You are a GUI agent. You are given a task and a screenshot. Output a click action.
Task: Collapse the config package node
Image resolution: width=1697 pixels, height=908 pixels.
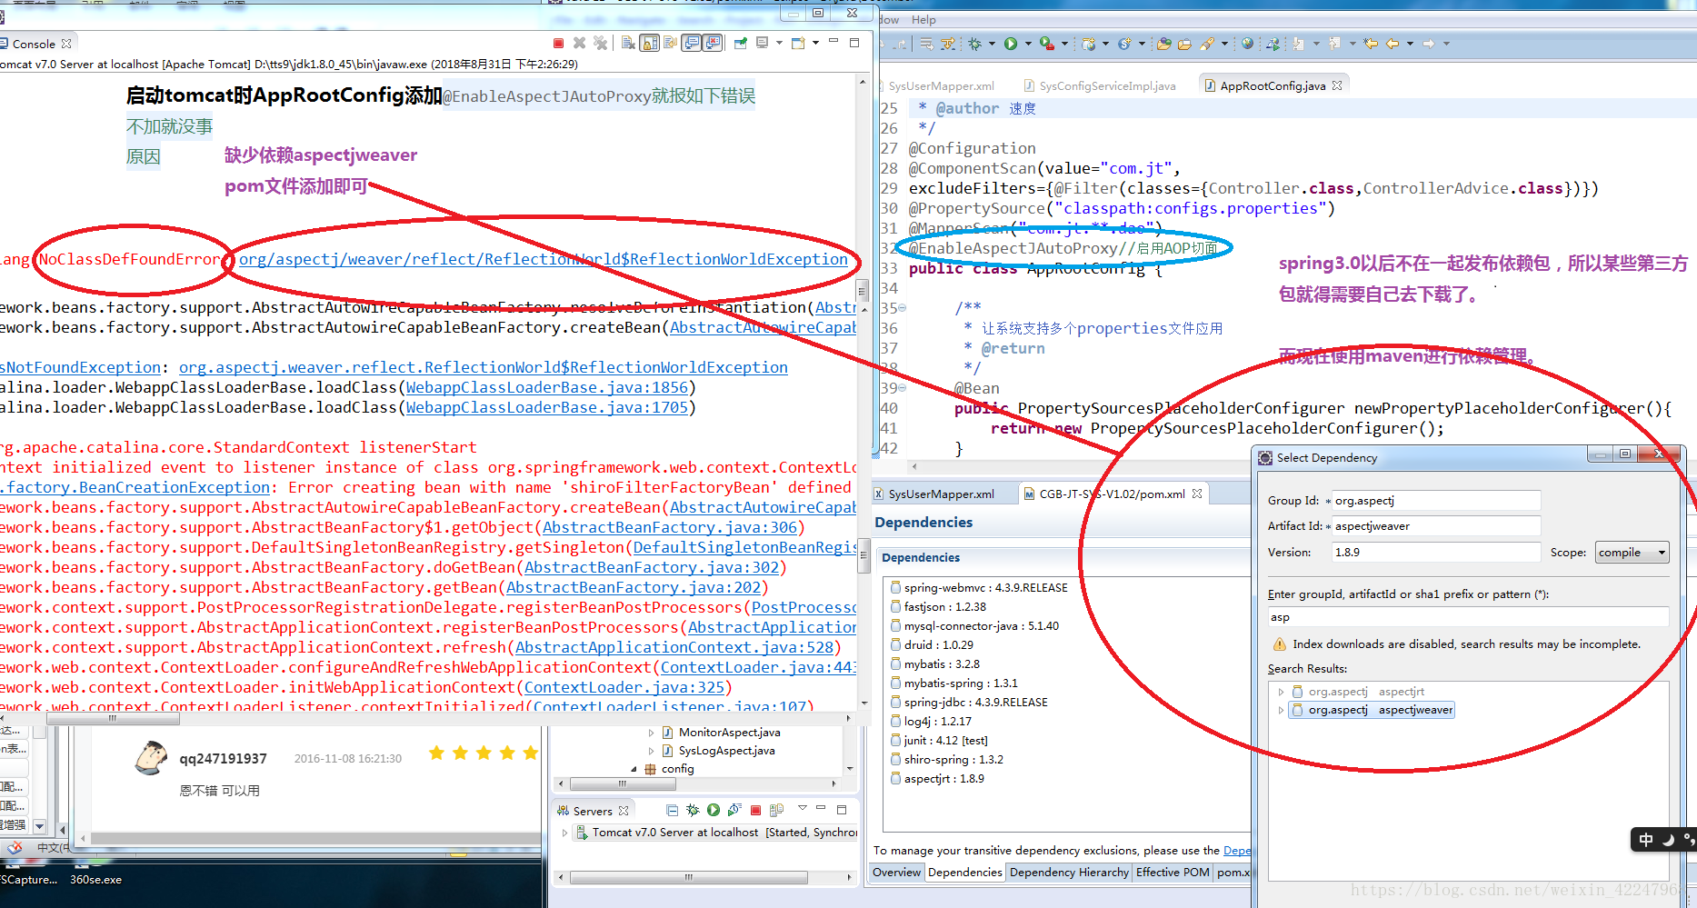pyautogui.click(x=634, y=769)
